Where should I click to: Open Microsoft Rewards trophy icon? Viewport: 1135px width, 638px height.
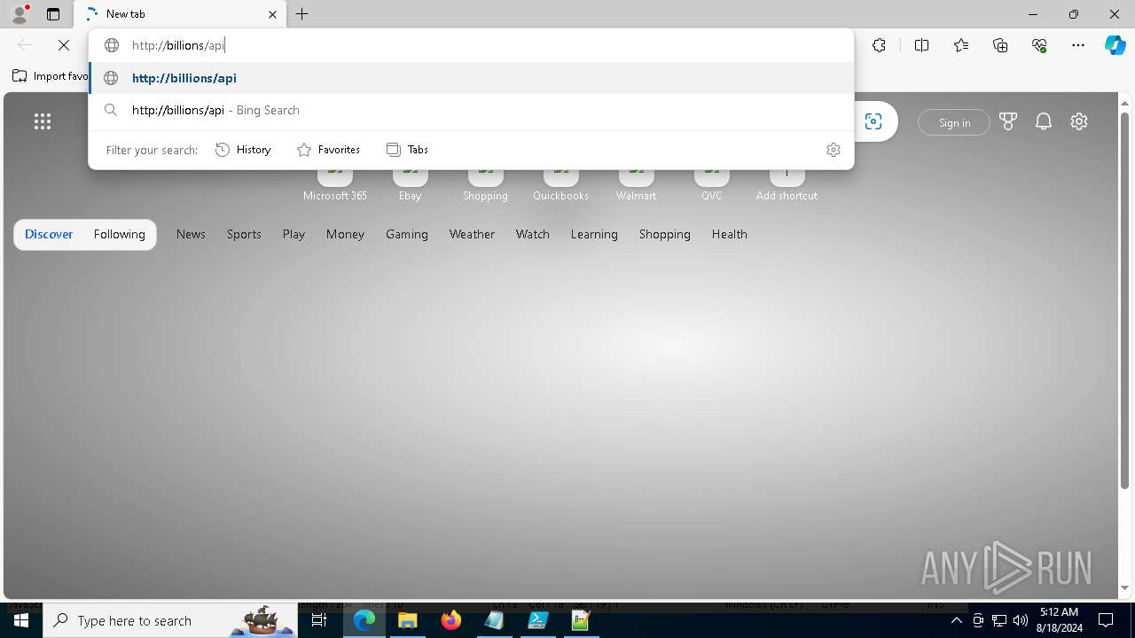1008,121
